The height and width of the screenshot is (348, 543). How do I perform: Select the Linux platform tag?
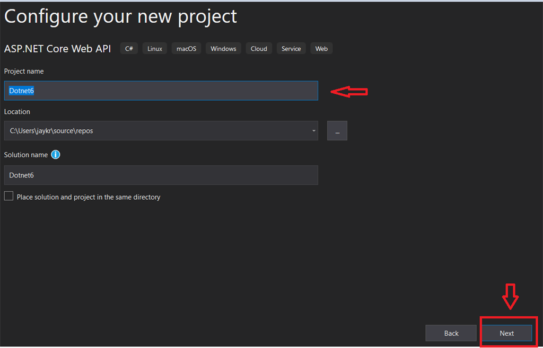pos(155,49)
